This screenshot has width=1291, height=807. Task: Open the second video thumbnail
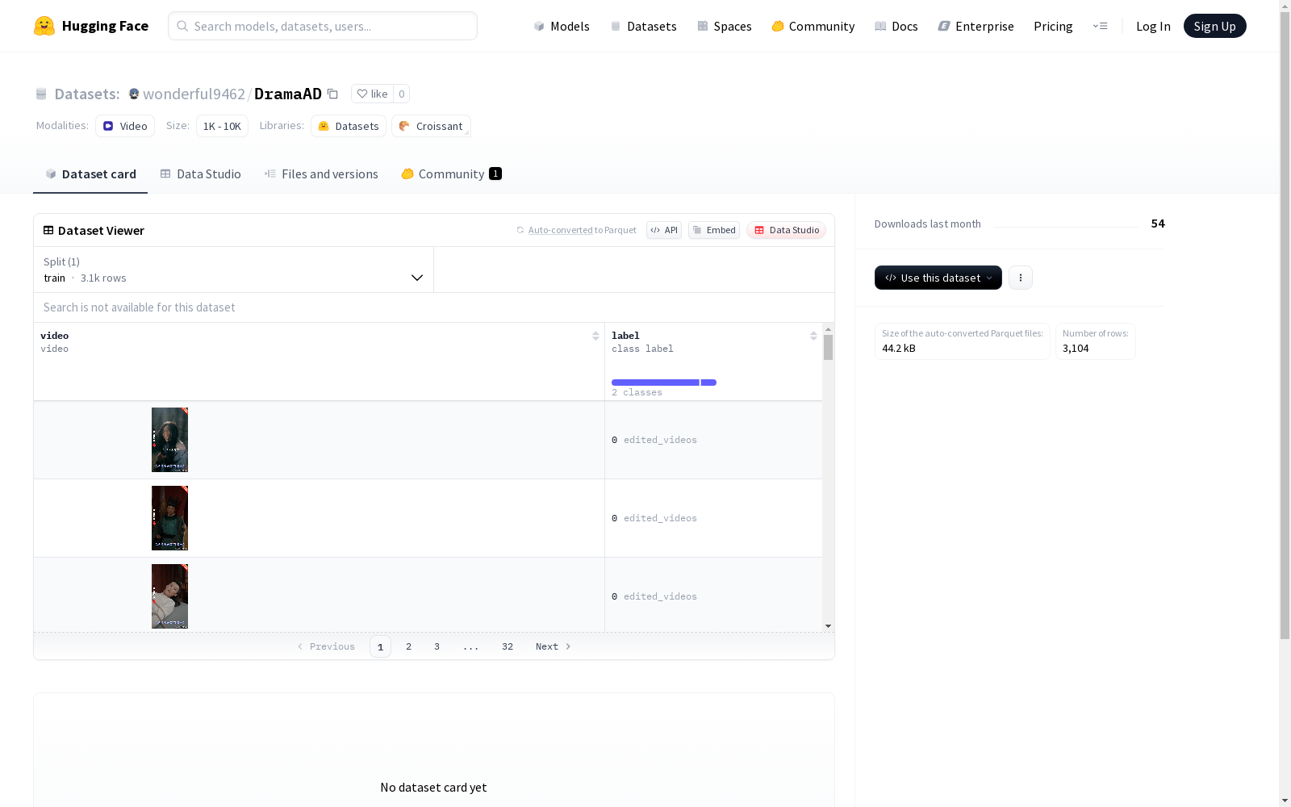coord(169,518)
